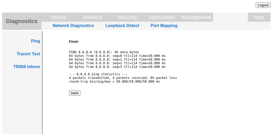Click the seq=0 ping reply line

tap(117, 56)
